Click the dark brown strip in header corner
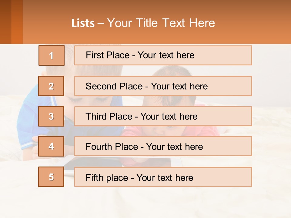The width and height of the screenshot is (291, 218). click(5, 21)
